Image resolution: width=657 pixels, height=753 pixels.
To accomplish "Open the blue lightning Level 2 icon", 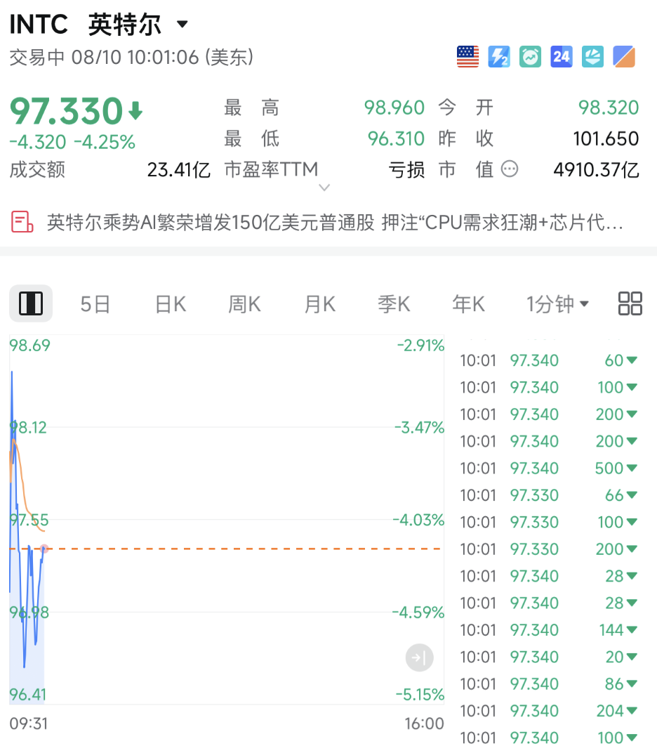I will pos(498,57).
